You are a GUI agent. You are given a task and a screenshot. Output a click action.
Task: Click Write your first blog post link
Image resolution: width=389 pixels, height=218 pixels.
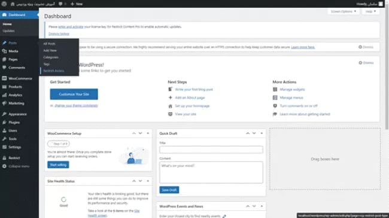(x=194, y=89)
